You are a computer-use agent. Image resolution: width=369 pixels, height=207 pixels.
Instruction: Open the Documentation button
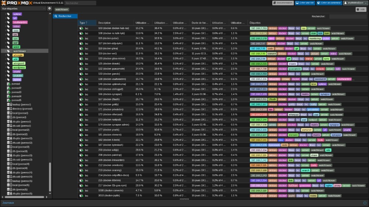(283, 3)
